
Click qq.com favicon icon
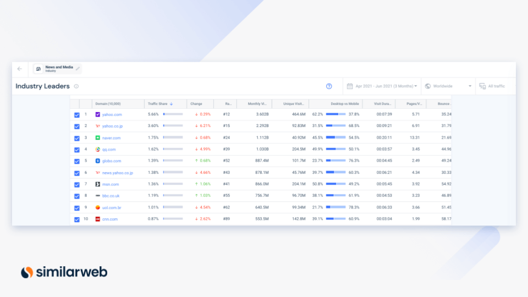tap(98, 149)
